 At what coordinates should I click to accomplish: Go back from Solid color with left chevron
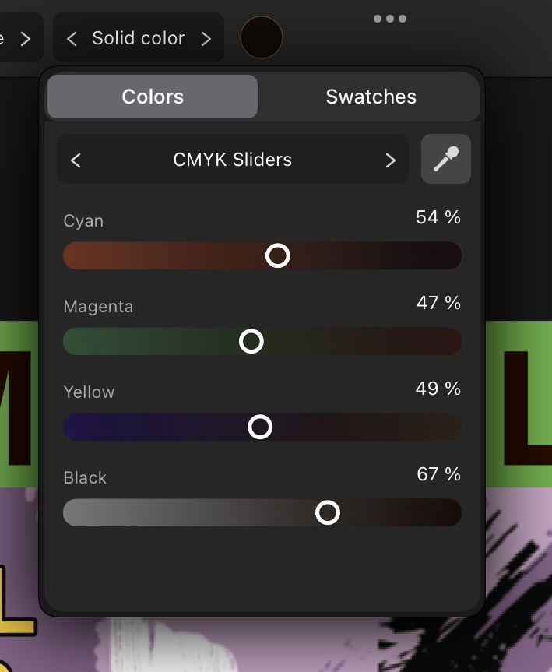[71, 37]
